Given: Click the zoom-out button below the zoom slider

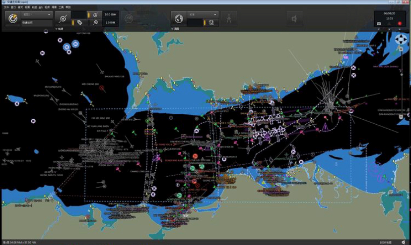Looking at the screenshot, I should point(401,117).
